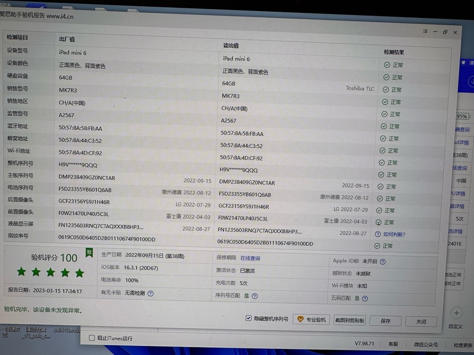474x355 pixels.
Task: Click the 检测结果 column header
Action: tap(394, 52)
